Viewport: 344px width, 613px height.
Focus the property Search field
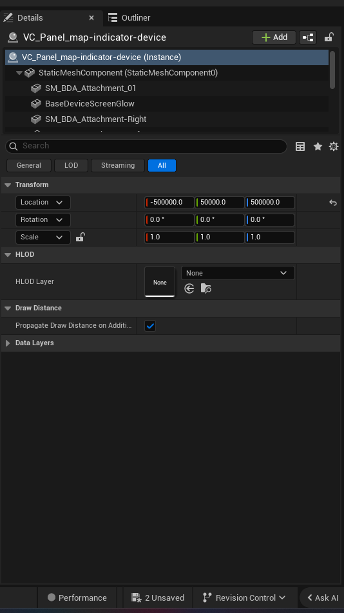(146, 146)
